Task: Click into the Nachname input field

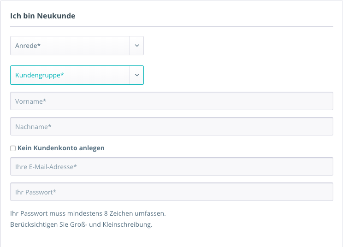Action: point(171,126)
